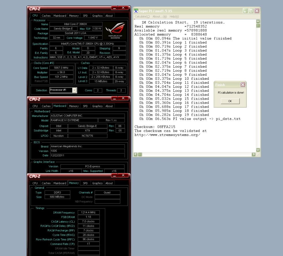Click scroll down arrow in Super PI output
This screenshot has width=283, height=256.
click(258, 150)
